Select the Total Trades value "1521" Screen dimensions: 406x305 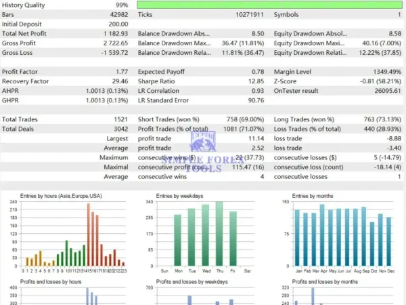pos(121,119)
